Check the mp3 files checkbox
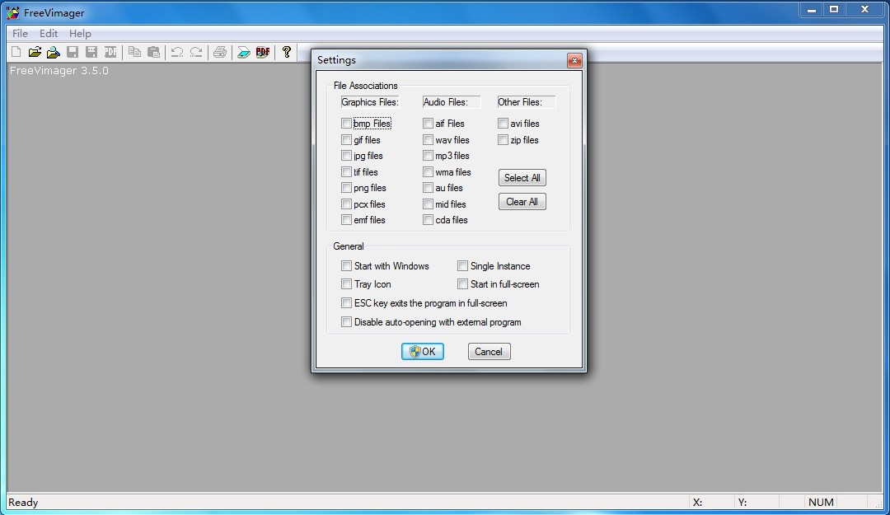Image resolution: width=890 pixels, height=515 pixels. click(428, 156)
